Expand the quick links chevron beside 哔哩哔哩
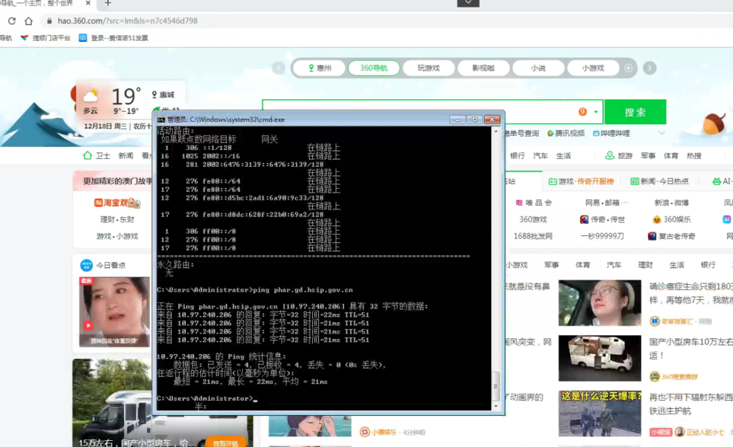 click(661, 133)
